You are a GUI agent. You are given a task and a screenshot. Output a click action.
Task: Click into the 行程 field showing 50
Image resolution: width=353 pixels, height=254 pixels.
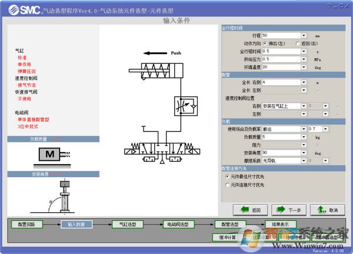pyautogui.click(x=282, y=35)
